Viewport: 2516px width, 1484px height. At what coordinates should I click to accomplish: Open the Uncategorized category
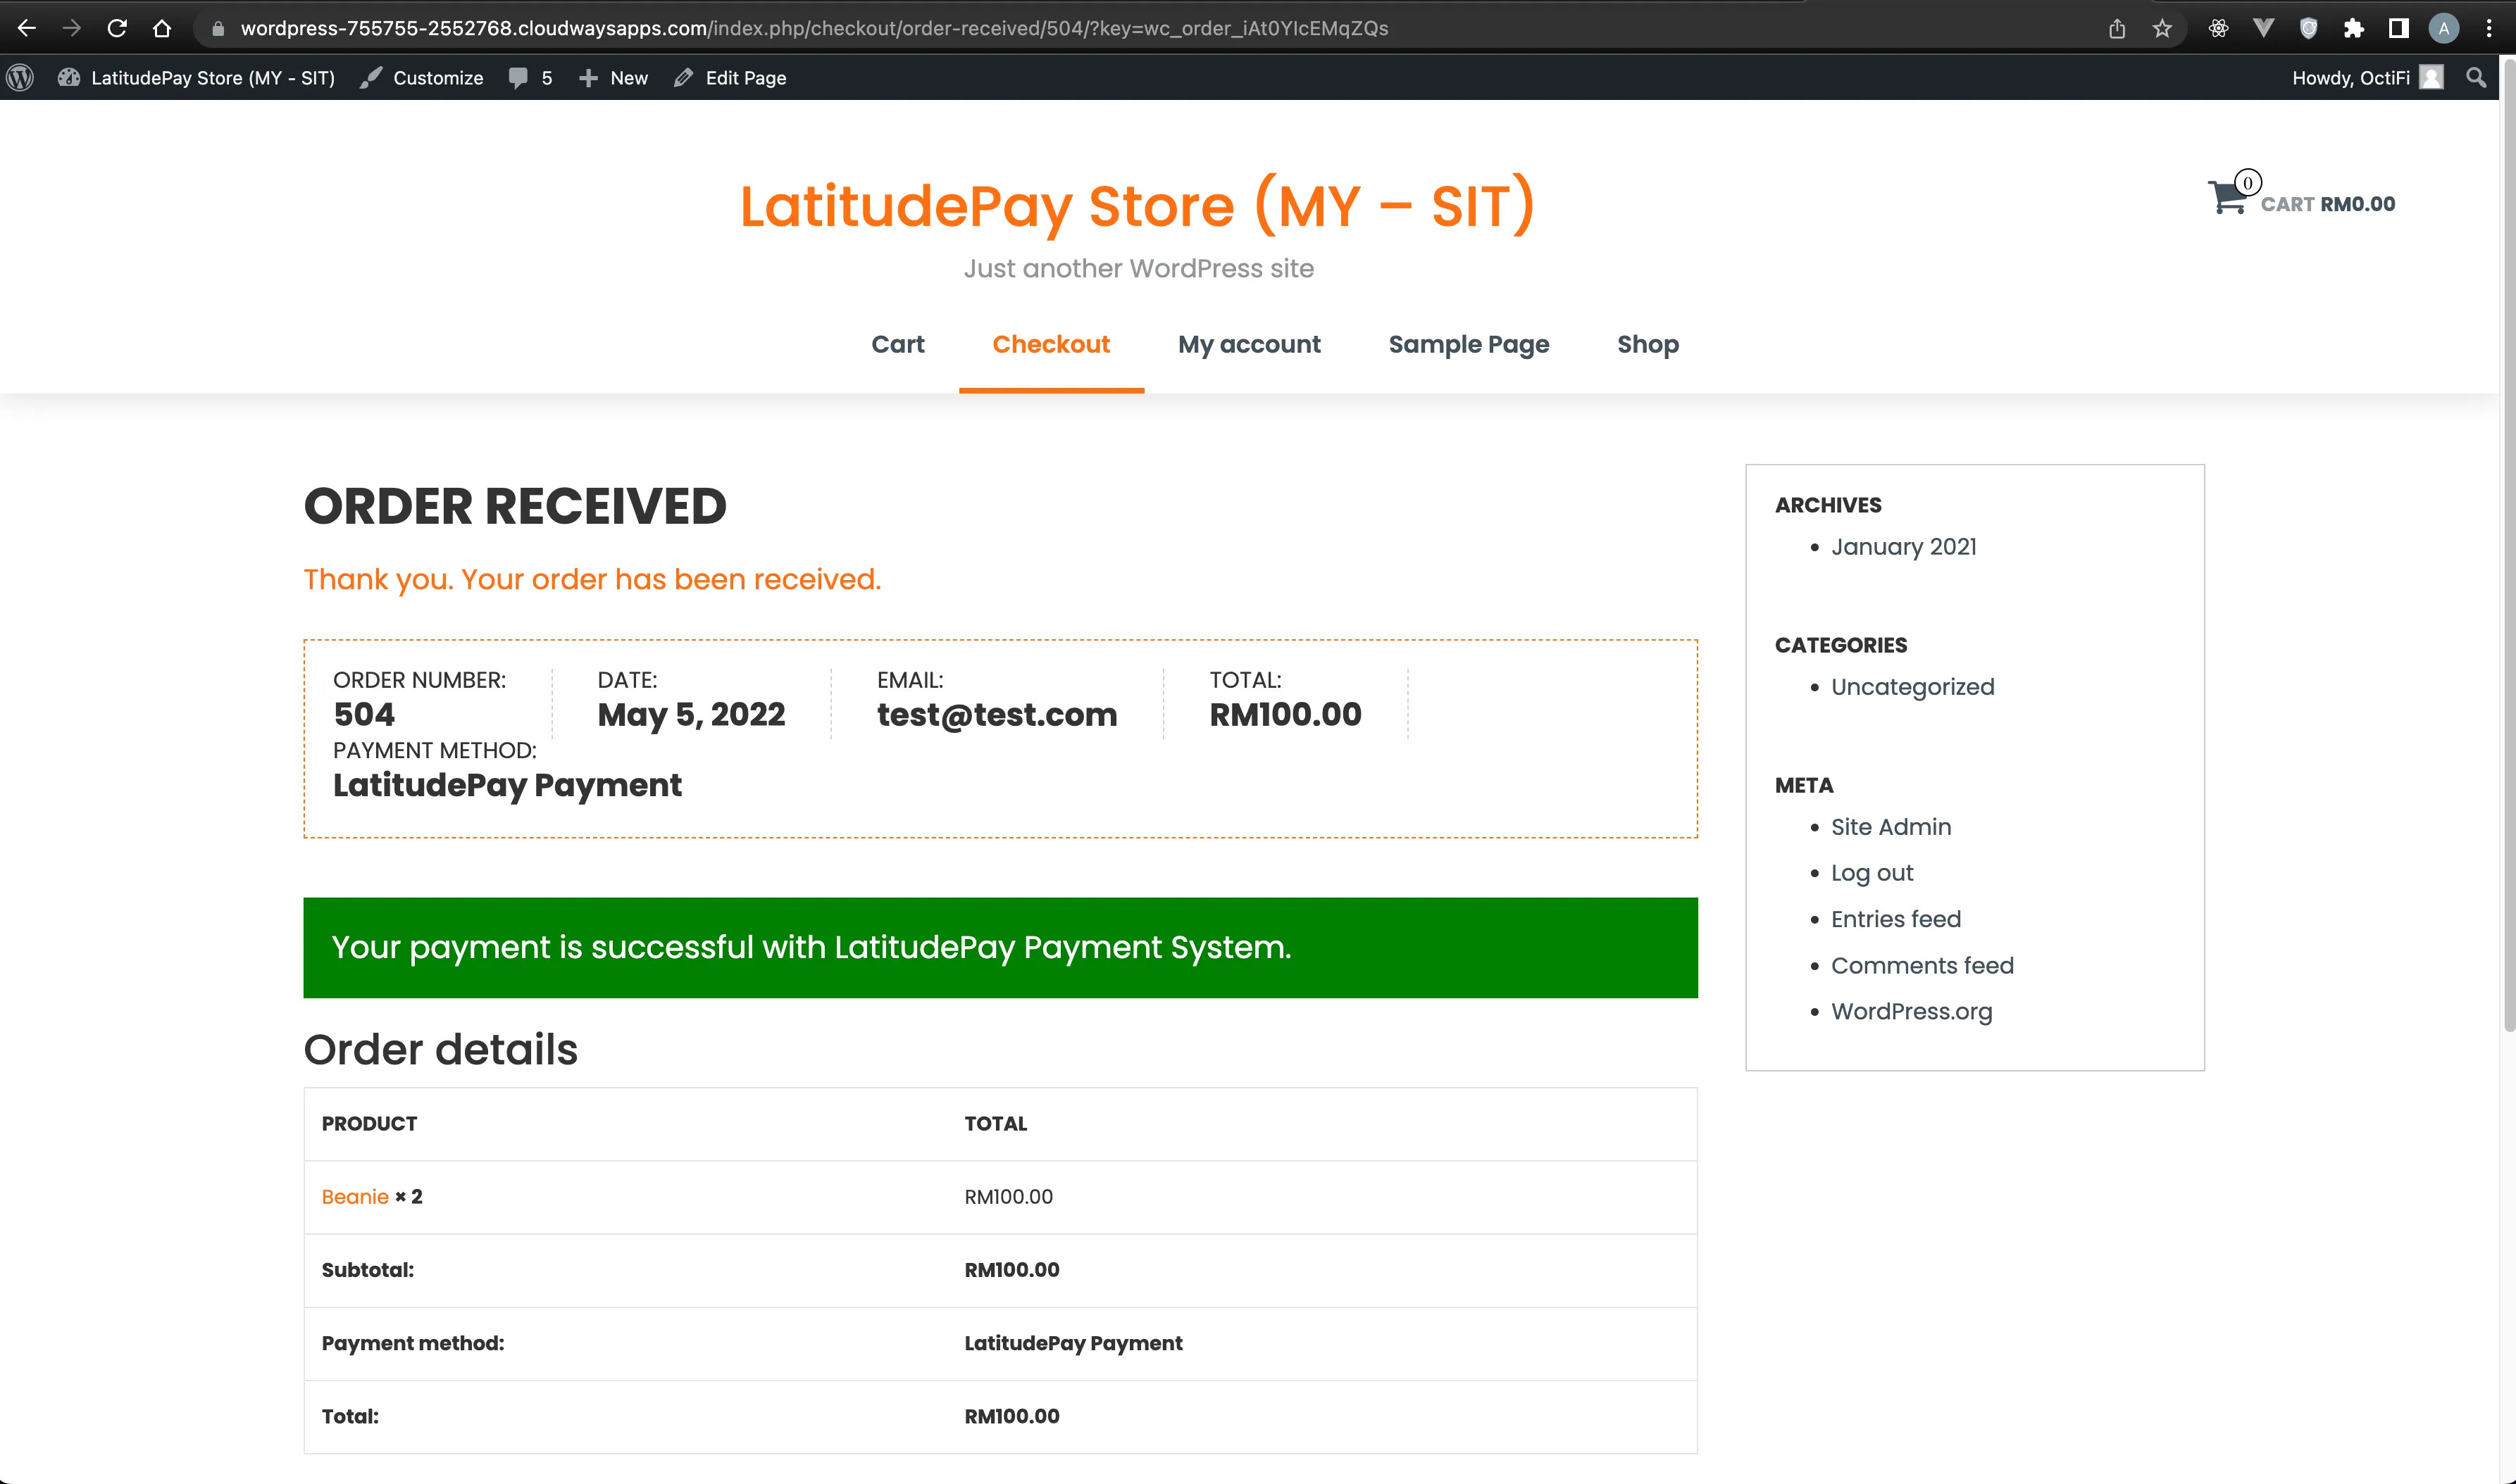(x=1913, y=687)
